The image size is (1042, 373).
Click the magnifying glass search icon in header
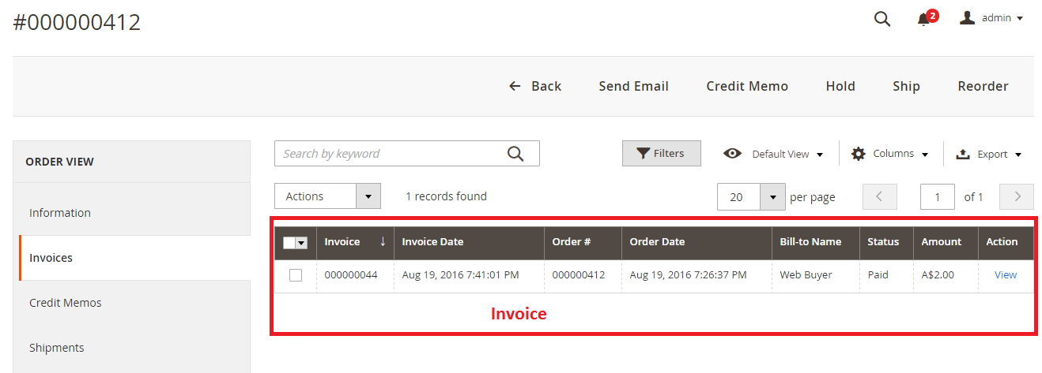click(882, 19)
